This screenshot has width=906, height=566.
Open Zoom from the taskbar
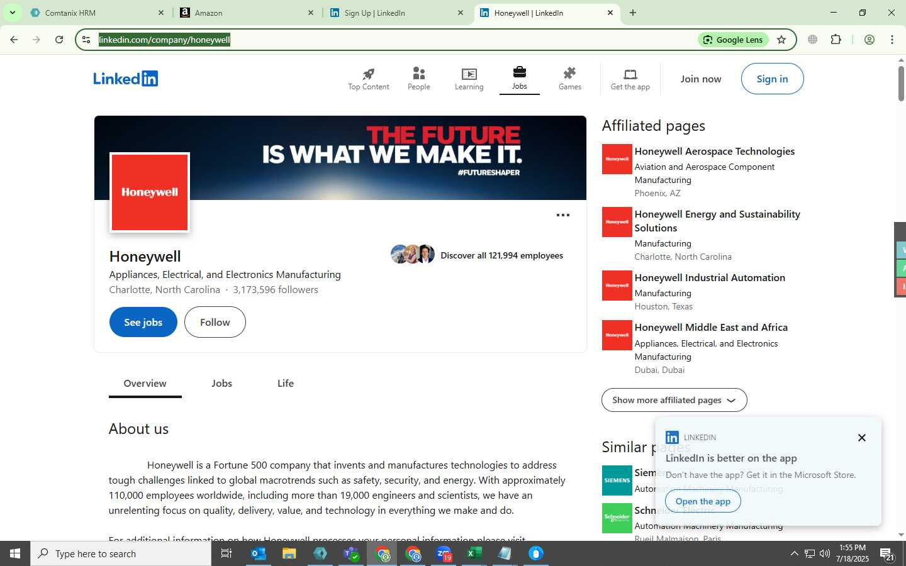click(444, 553)
